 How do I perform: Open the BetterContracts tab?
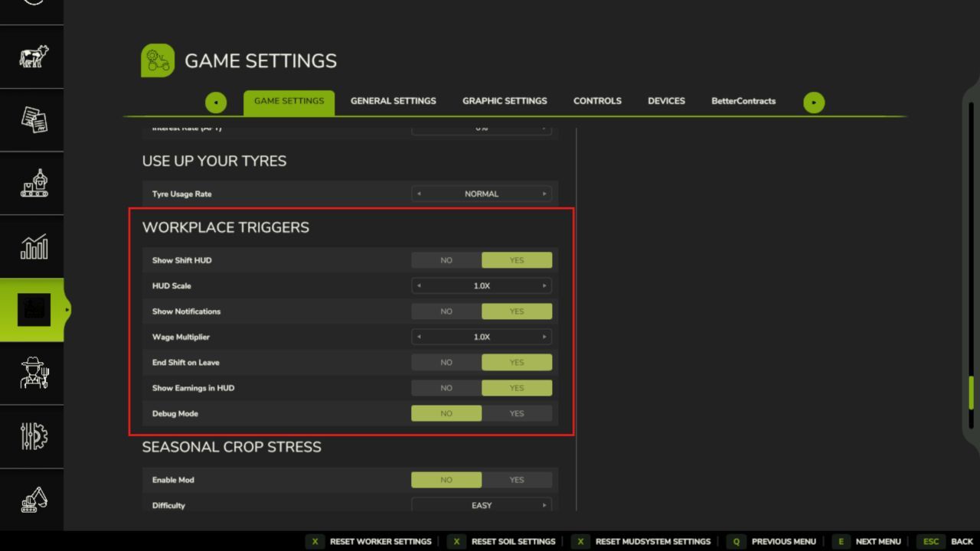pyautogui.click(x=743, y=101)
